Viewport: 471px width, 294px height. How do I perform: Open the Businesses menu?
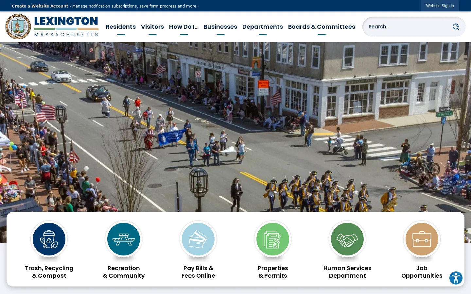pos(220,27)
